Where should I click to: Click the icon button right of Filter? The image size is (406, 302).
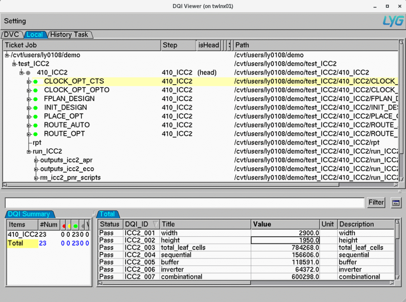coord(396,203)
